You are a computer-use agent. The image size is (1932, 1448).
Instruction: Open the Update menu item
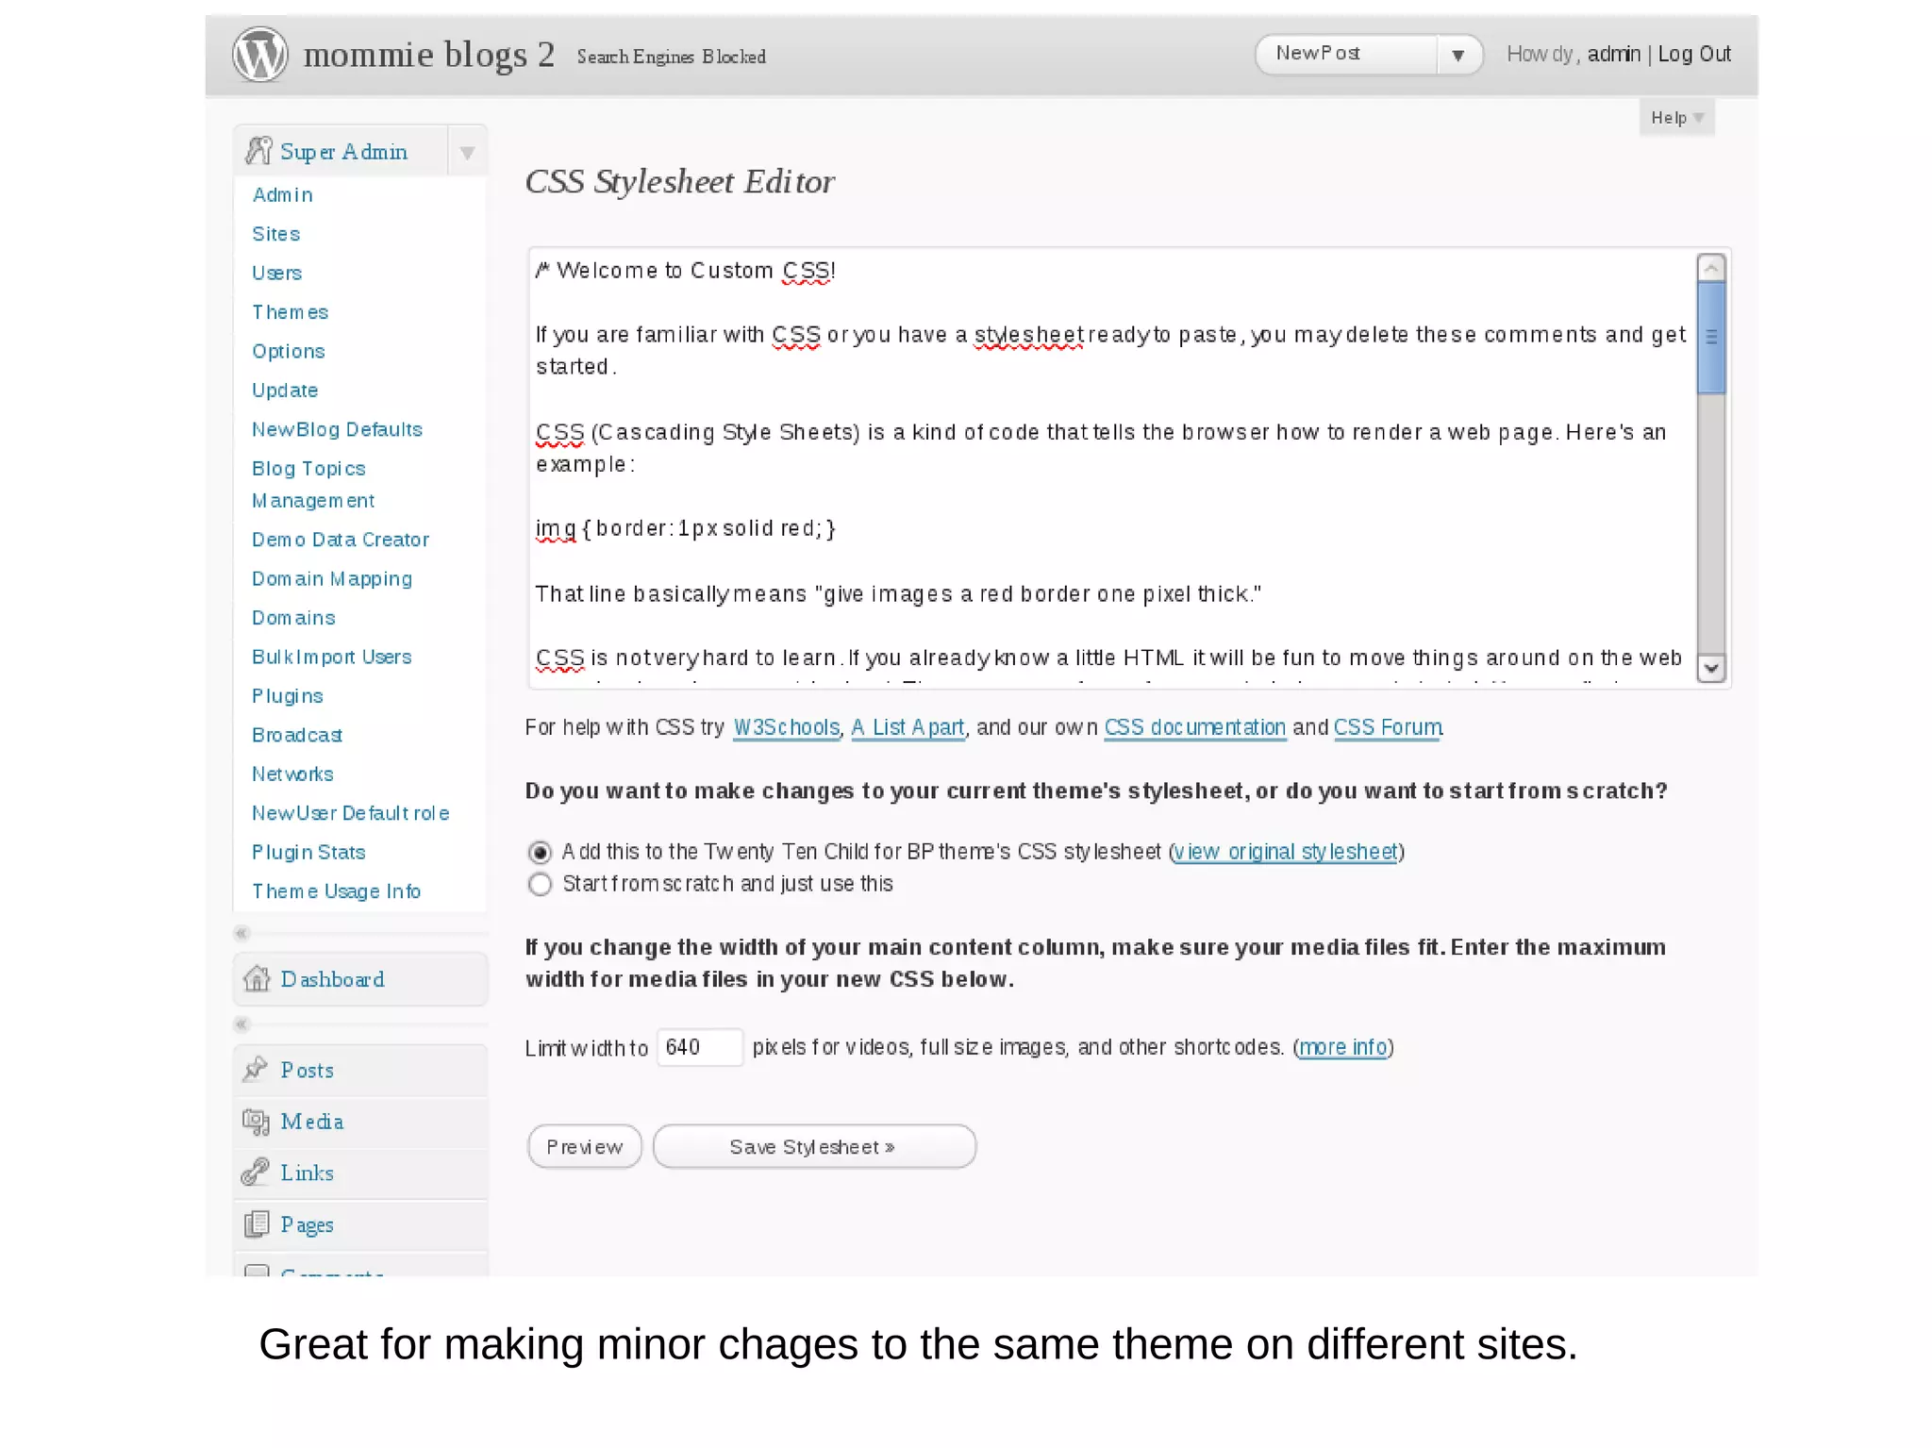click(285, 390)
